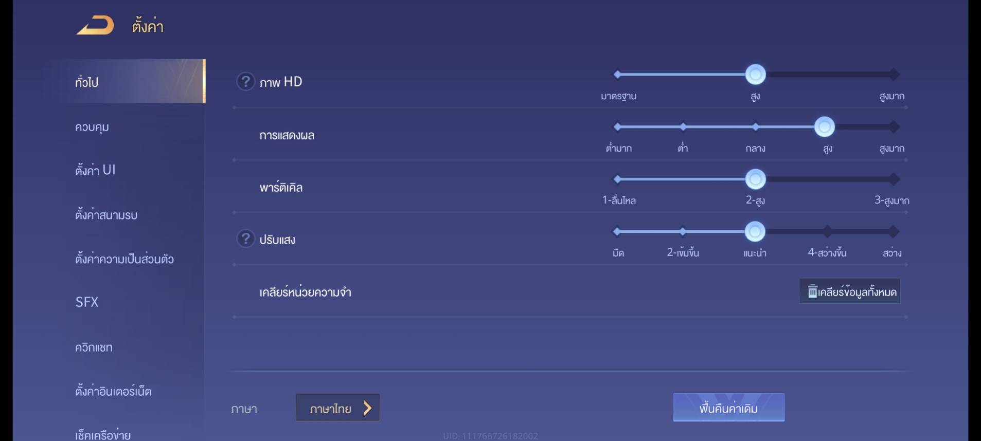Set ภาพ HD quality to มาตรฐาน

coord(617,75)
